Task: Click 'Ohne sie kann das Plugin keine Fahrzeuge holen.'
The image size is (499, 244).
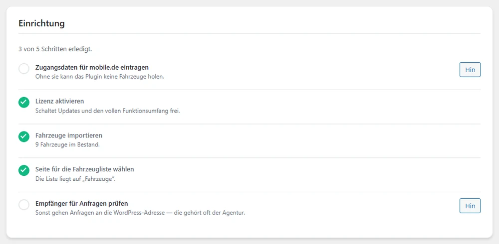Action: pyautogui.click(x=100, y=77)
